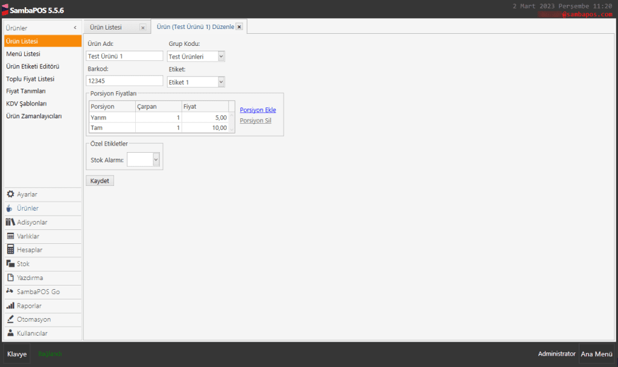The height and width of the screenshot is (367, 618).
Task: Expand the Grup Kodu dropdown
Action: tap(221, 56)
